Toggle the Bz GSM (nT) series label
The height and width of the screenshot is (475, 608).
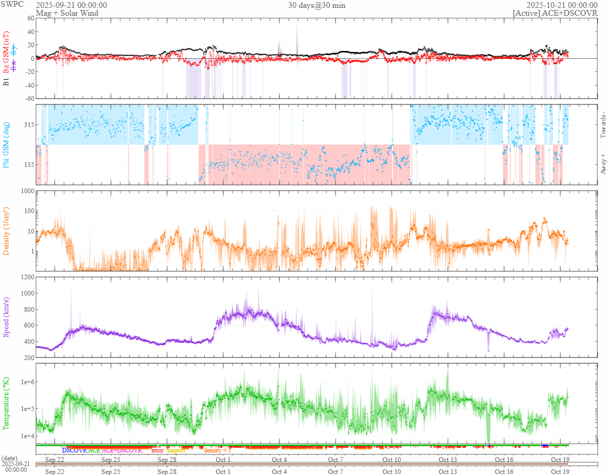click(6, 52)
